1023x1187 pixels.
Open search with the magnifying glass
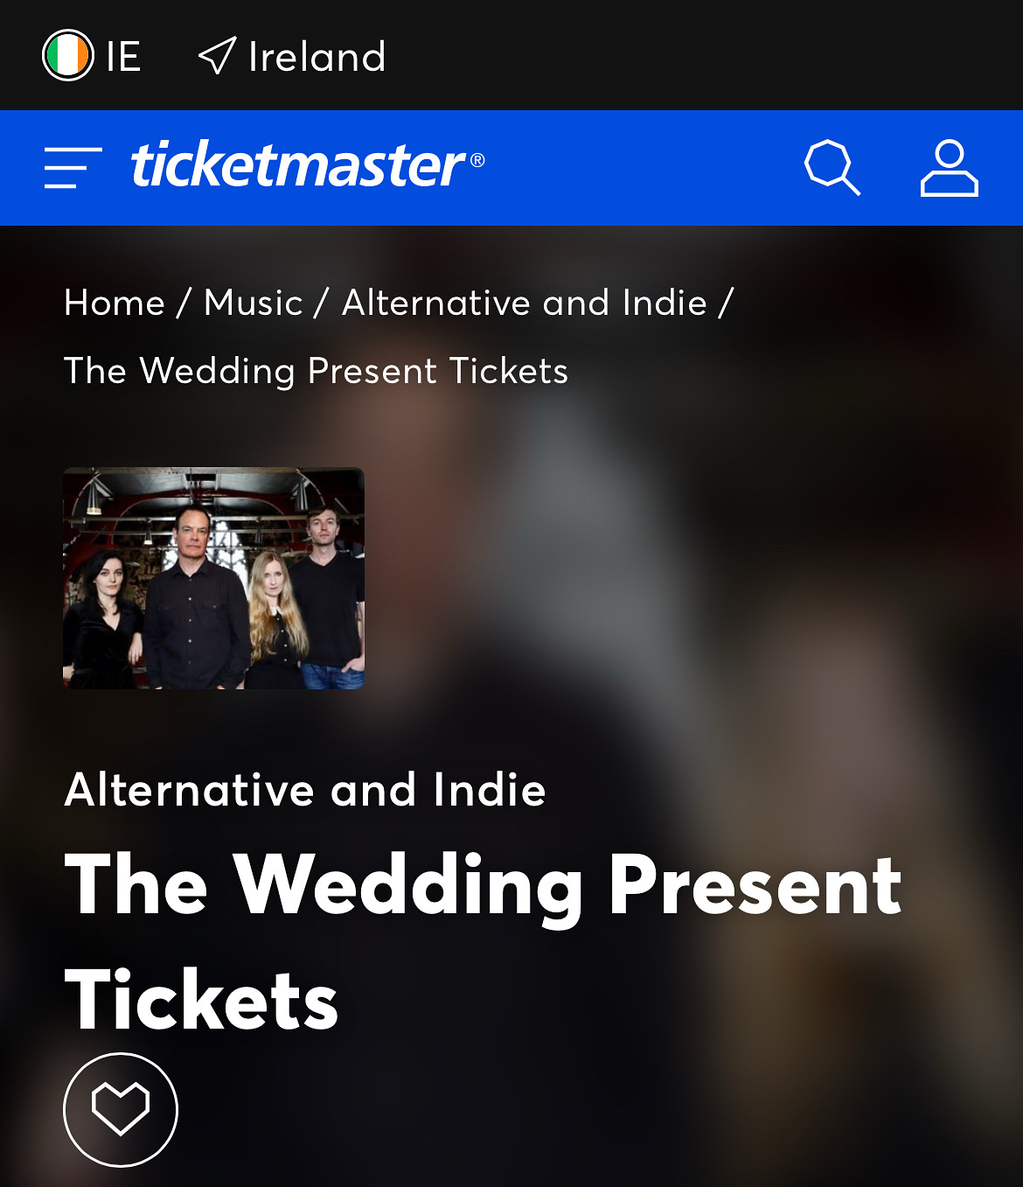(832, 167)
